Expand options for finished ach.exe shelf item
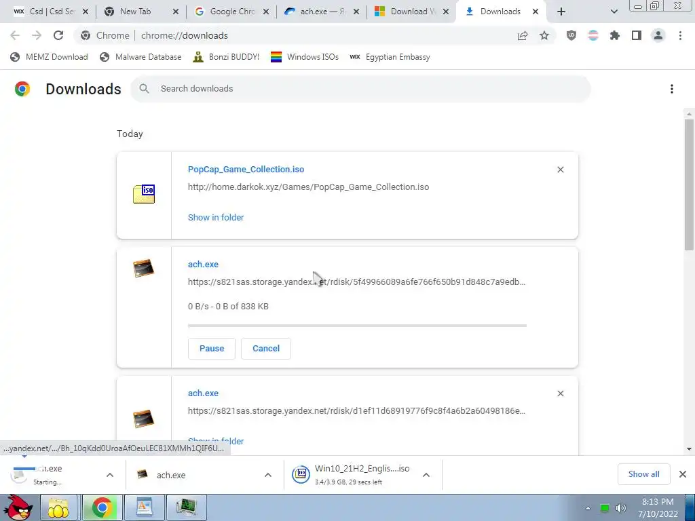The width and height of the screenshot is (695, 521). tap(267, 475)
